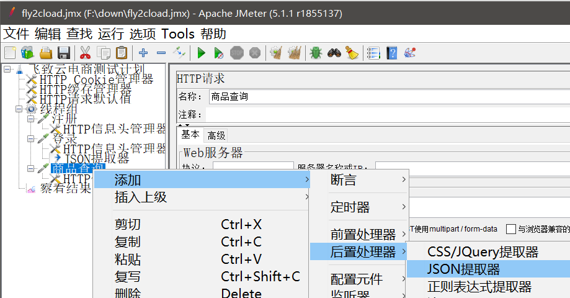Select HTTP Cookie管理器 in the tree
Screen dimensions: 570x298
point(96,79)
